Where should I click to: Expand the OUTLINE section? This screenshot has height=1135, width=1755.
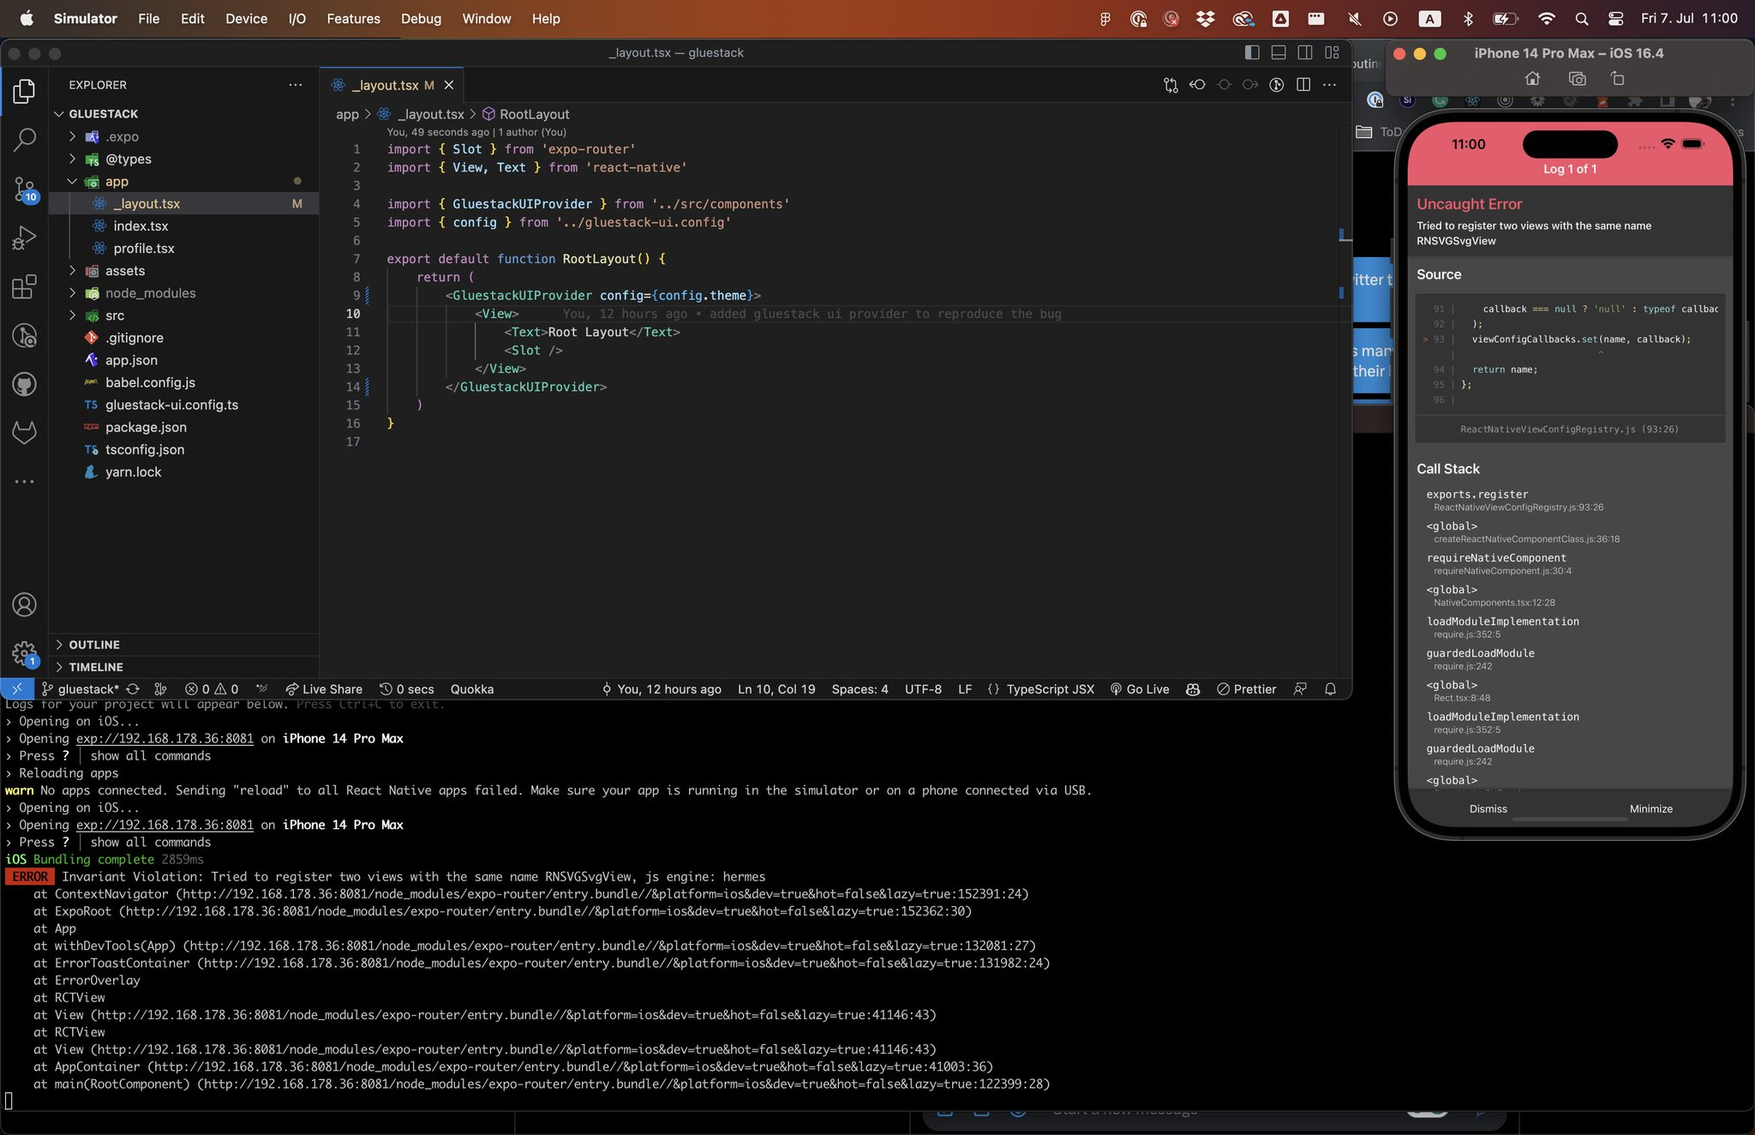pos(93,644)
